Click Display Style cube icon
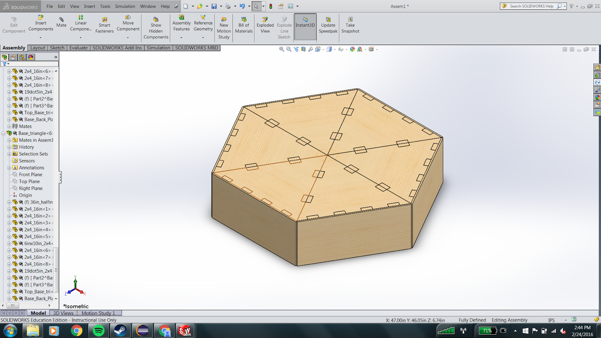Viewport: 601px width, 338px height. tap(329, 49)
